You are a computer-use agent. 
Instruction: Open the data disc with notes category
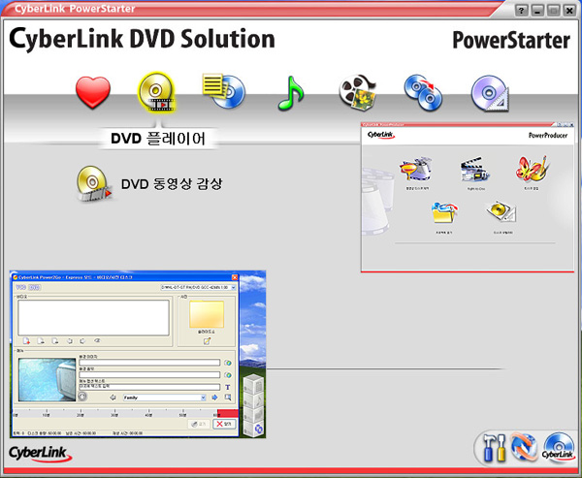pyautogui.click(x=223, y=91)
